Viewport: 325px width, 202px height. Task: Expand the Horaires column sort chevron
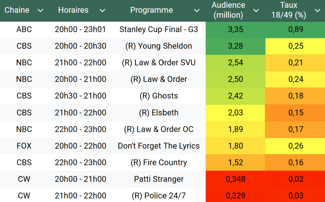102,10
